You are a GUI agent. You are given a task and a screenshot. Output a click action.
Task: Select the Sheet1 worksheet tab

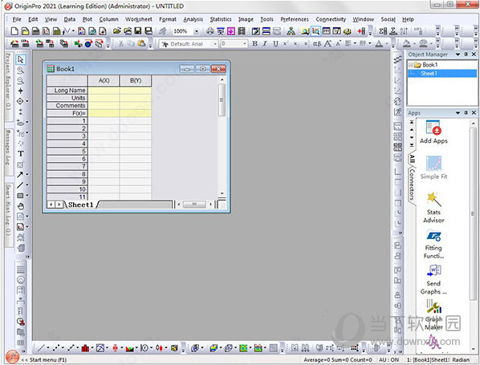pyautogui.click(x=80, y=205)
